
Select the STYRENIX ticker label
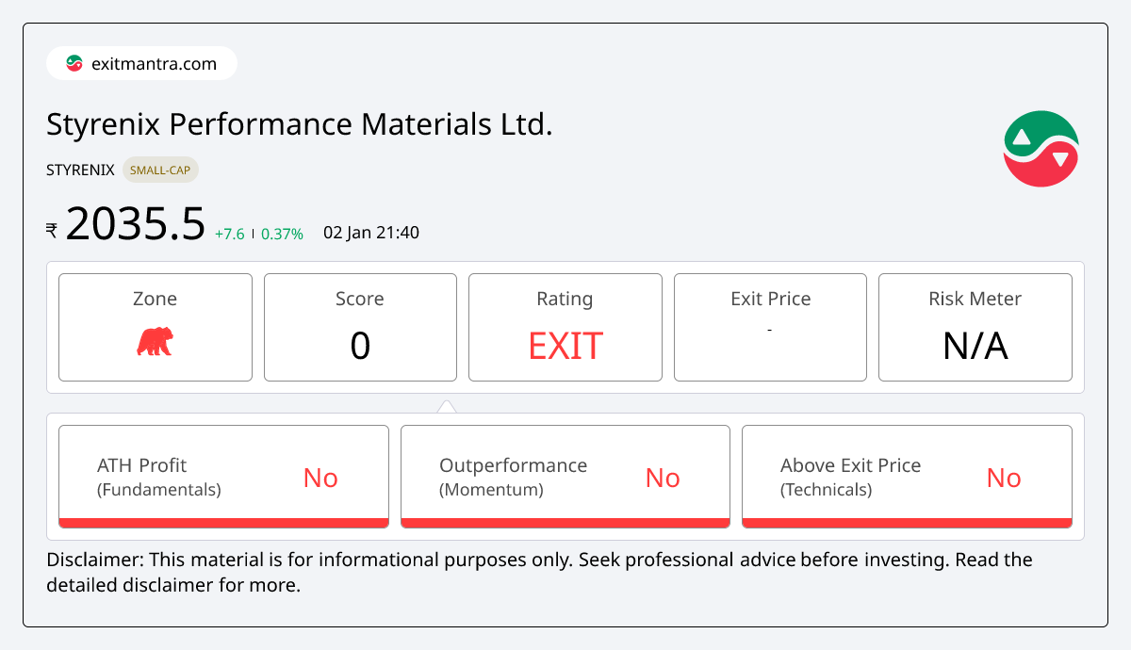coord(79,170)
